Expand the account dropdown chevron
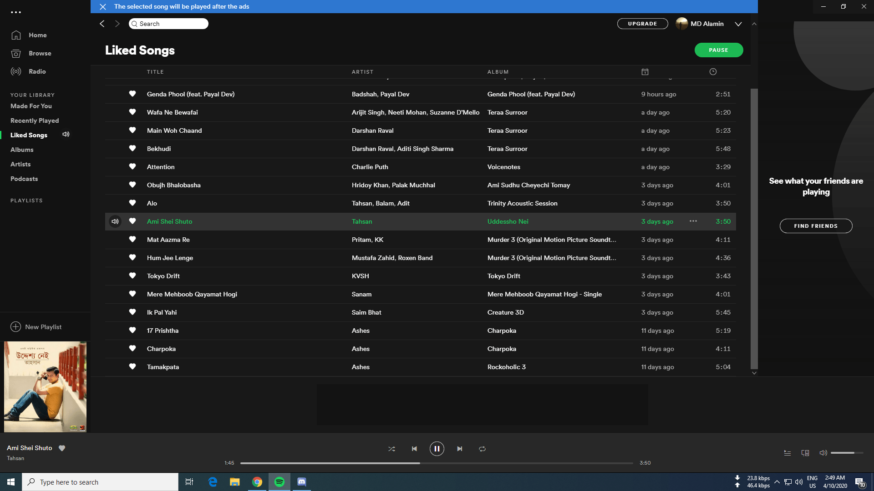 pyautogui.click(x=738, y=24)
